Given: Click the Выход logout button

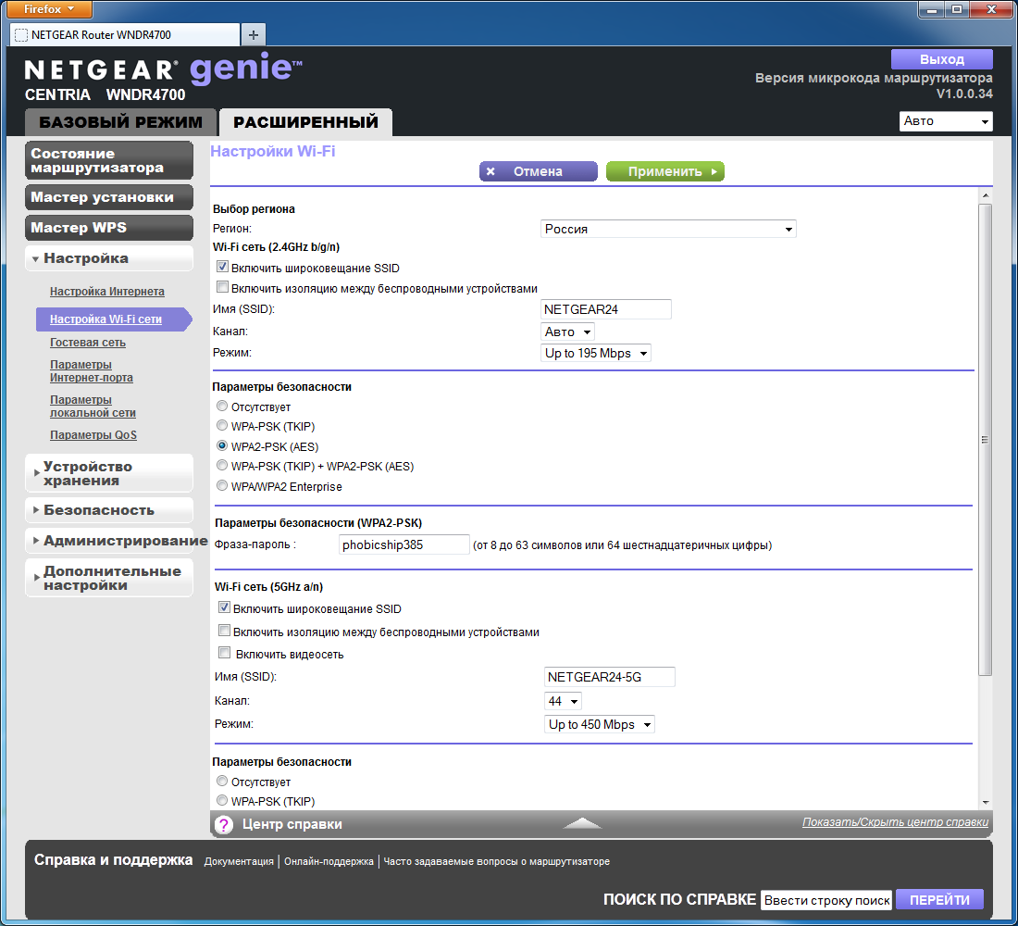Looking at the screenshot, I should coord(942,59).
